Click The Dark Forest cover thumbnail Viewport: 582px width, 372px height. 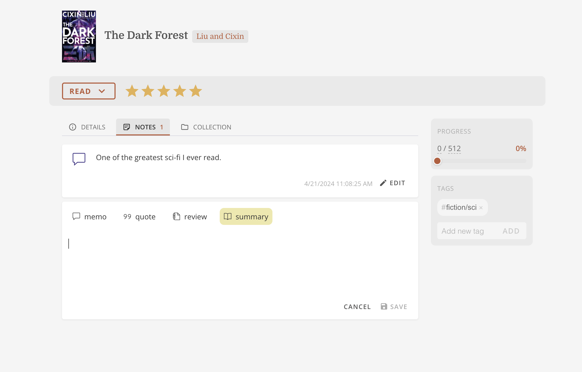(79, 37)
